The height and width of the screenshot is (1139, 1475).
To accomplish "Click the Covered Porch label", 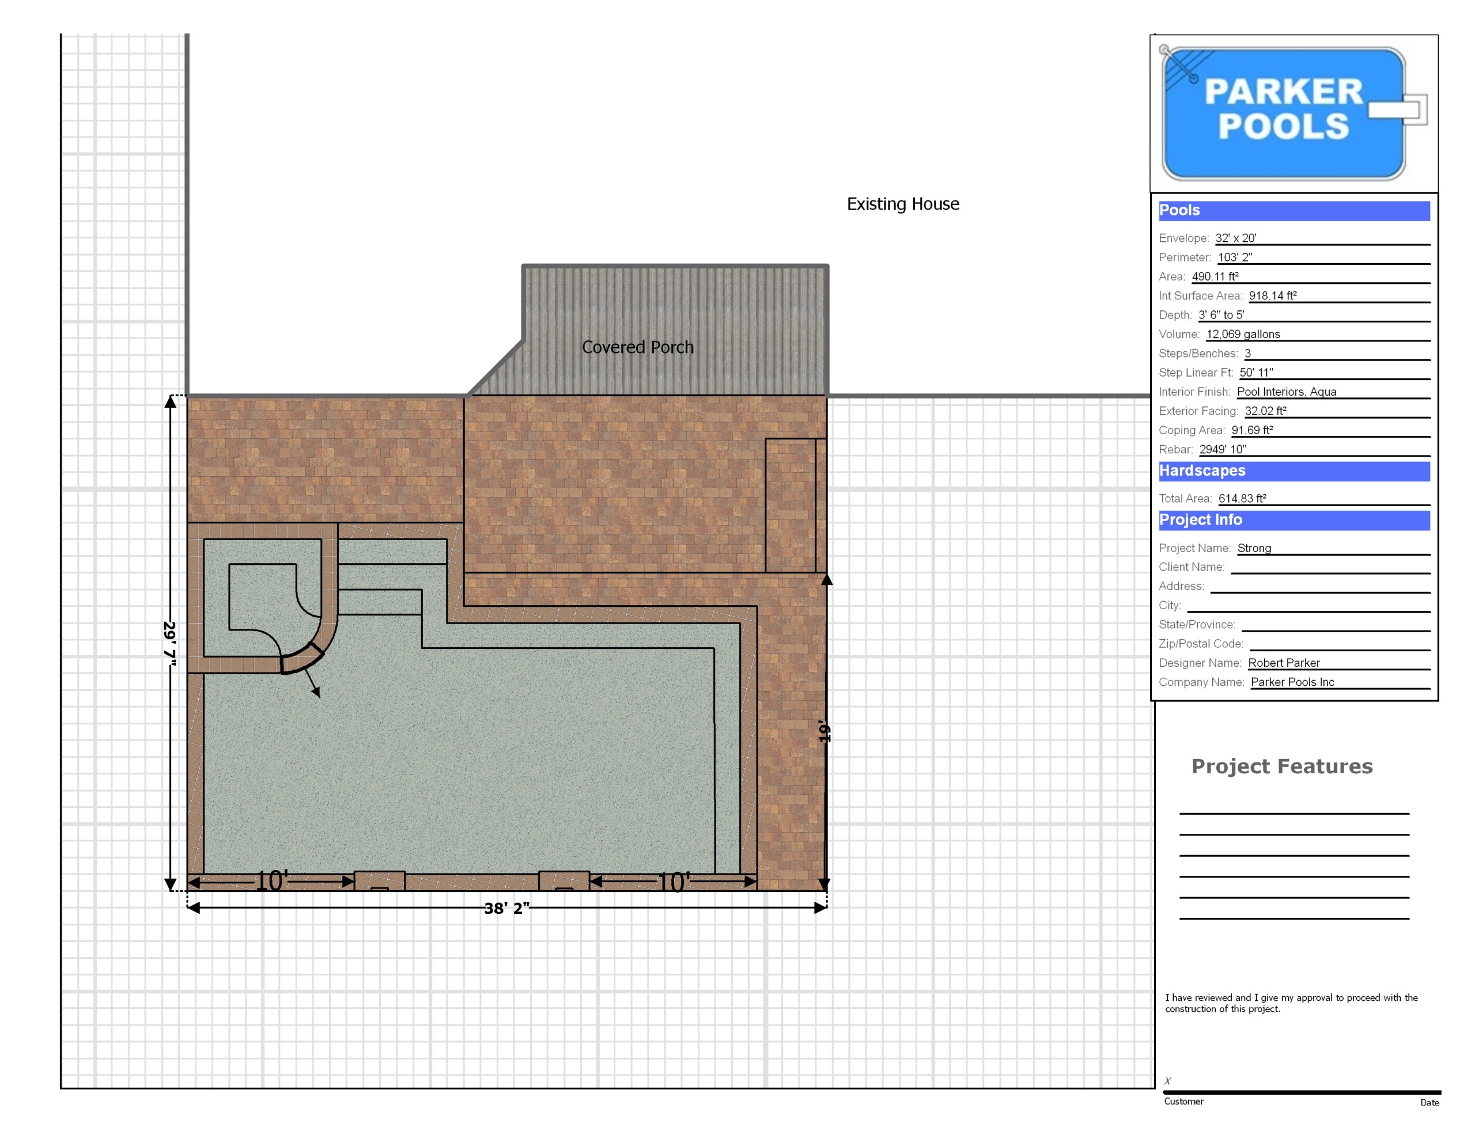I will (638, 347).
